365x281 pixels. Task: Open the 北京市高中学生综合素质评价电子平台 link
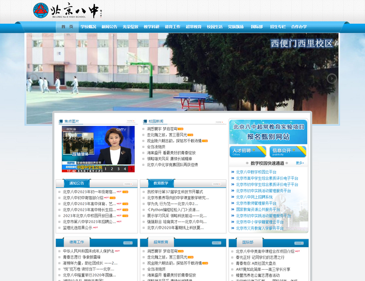pos(267,178)
